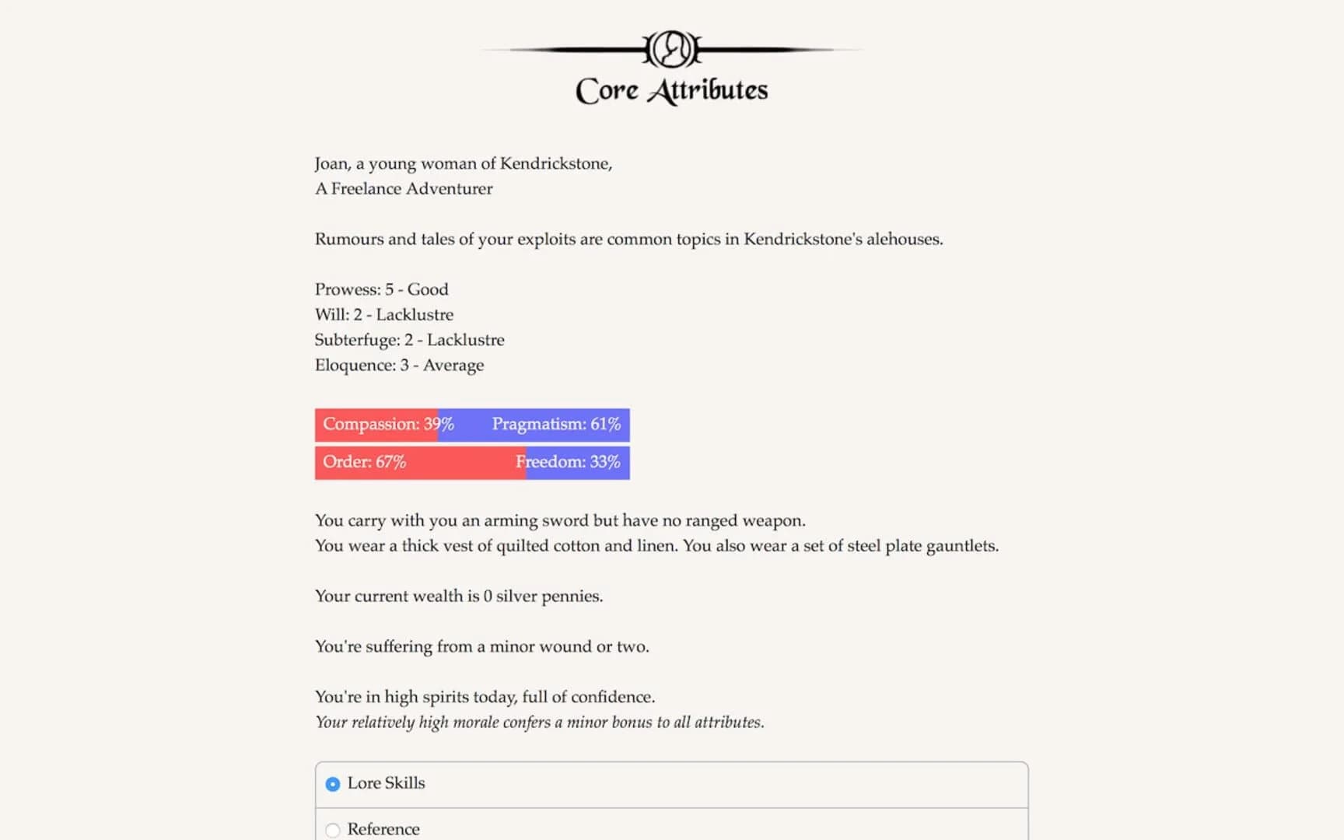Screen dimensions: 1344x840
Task: Click the Eloquence: 3 - Average stat line
Action: pos(399,365)
